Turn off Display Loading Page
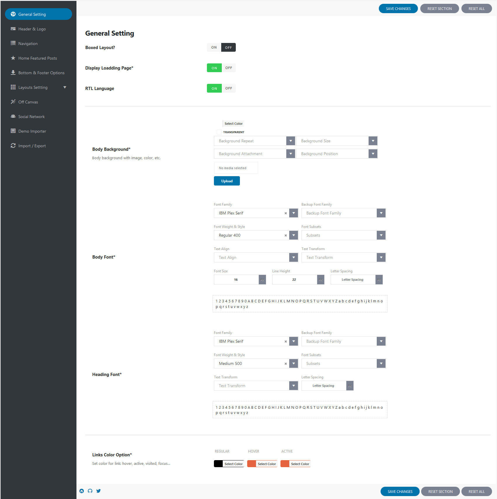 coord(229,68)
